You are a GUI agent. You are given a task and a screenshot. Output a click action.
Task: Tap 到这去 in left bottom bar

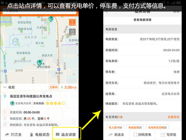pyautogui.click(x=13, y=134)
